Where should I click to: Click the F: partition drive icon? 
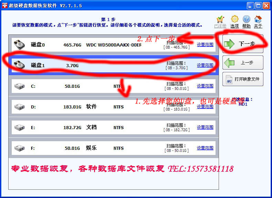[19, 148]
